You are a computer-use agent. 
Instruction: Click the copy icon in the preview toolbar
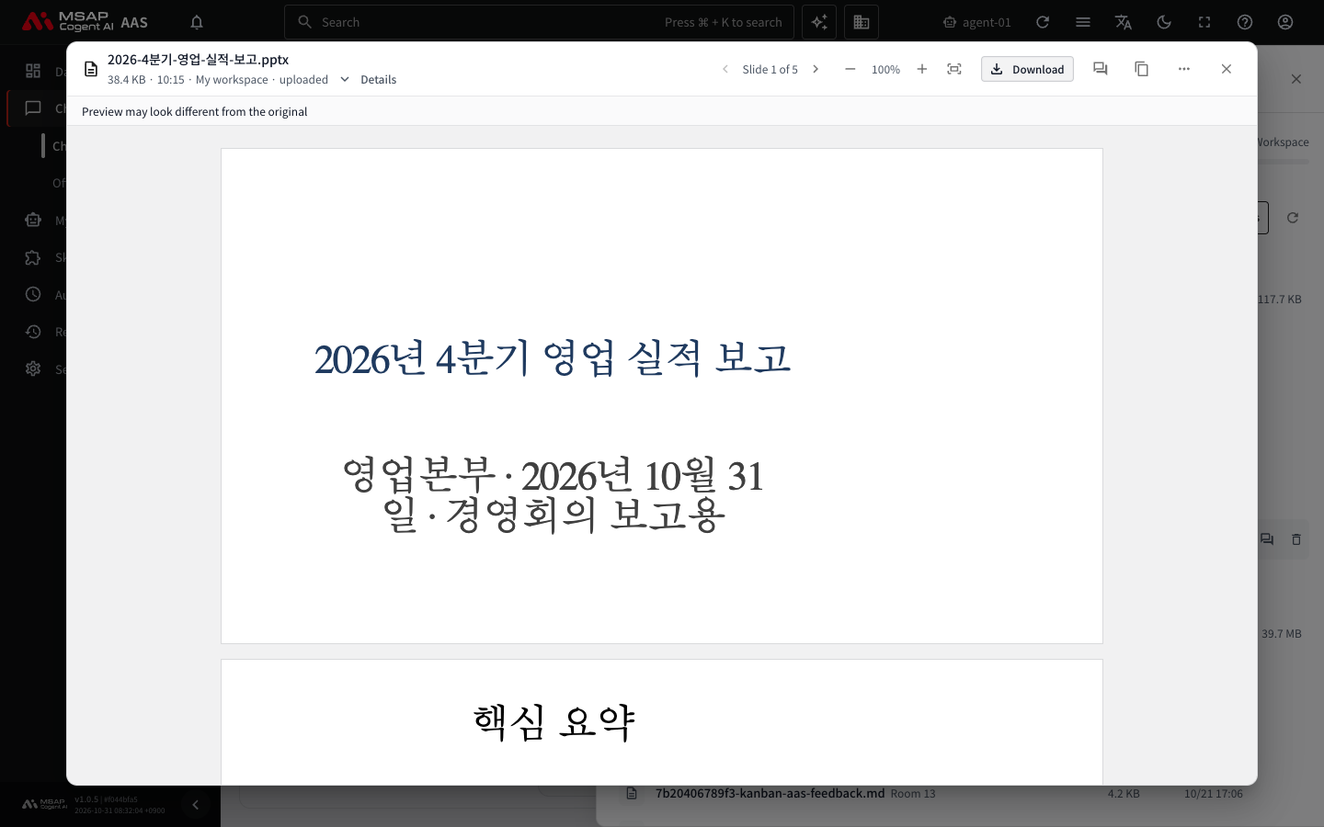pos(1142,69)
